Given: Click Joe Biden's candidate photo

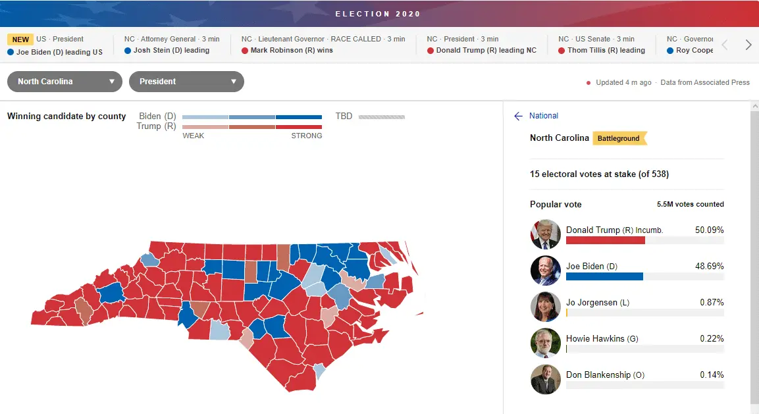Looking at the screenshot, I should pyautogui.click(x=545, y=270).
